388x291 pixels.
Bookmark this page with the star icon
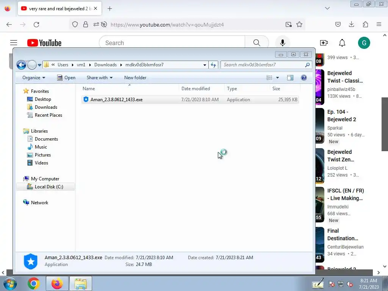tap(299, 25)
